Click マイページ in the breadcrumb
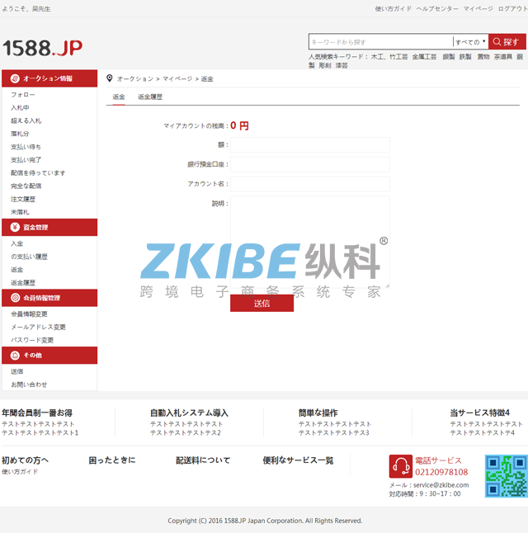The image size is (528, 533). coord(177,79)
